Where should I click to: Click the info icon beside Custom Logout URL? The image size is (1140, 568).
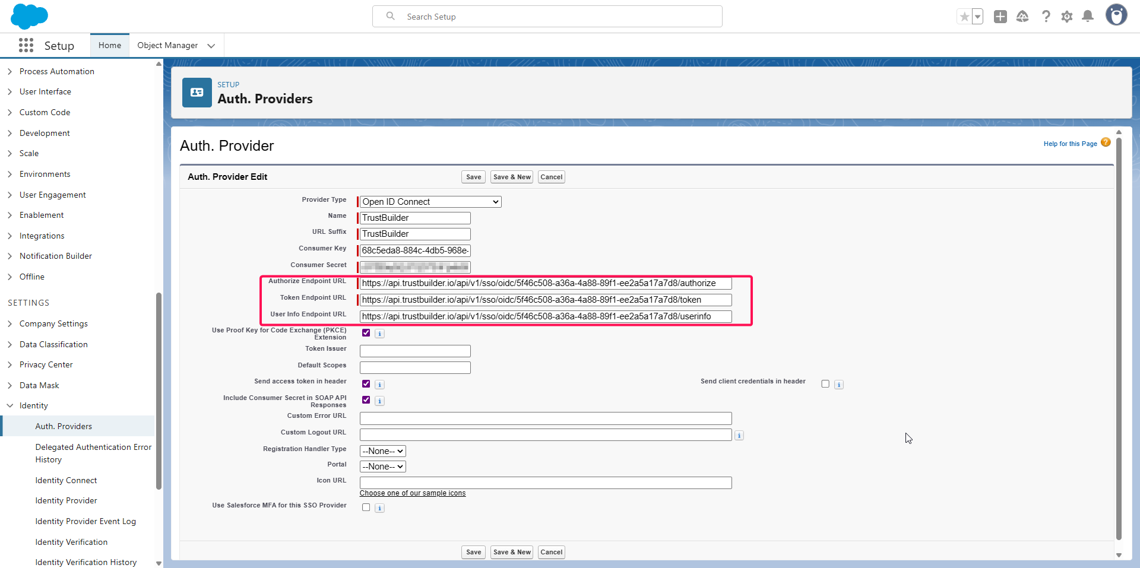[739, 436]
